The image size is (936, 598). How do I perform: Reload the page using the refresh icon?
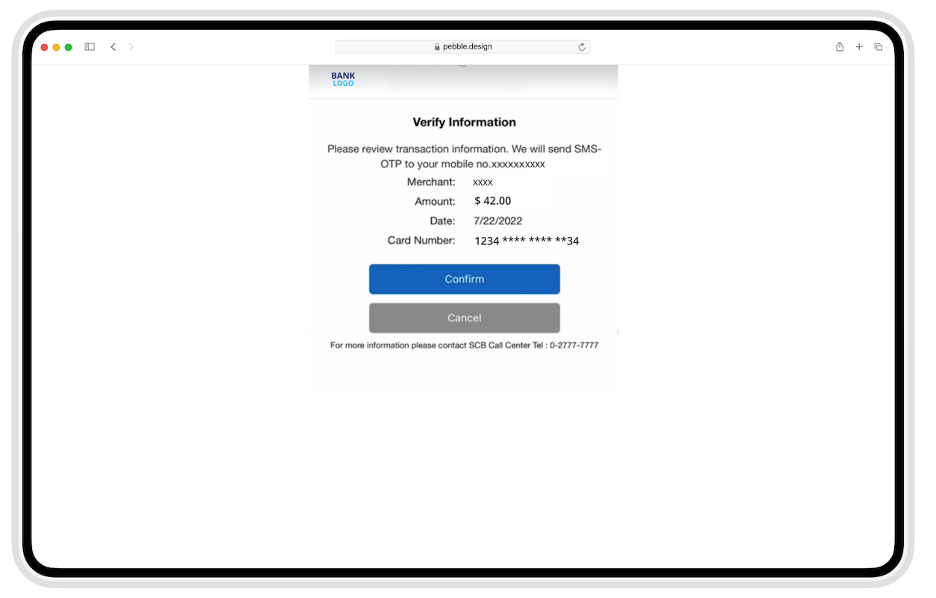tap(582, 47)
